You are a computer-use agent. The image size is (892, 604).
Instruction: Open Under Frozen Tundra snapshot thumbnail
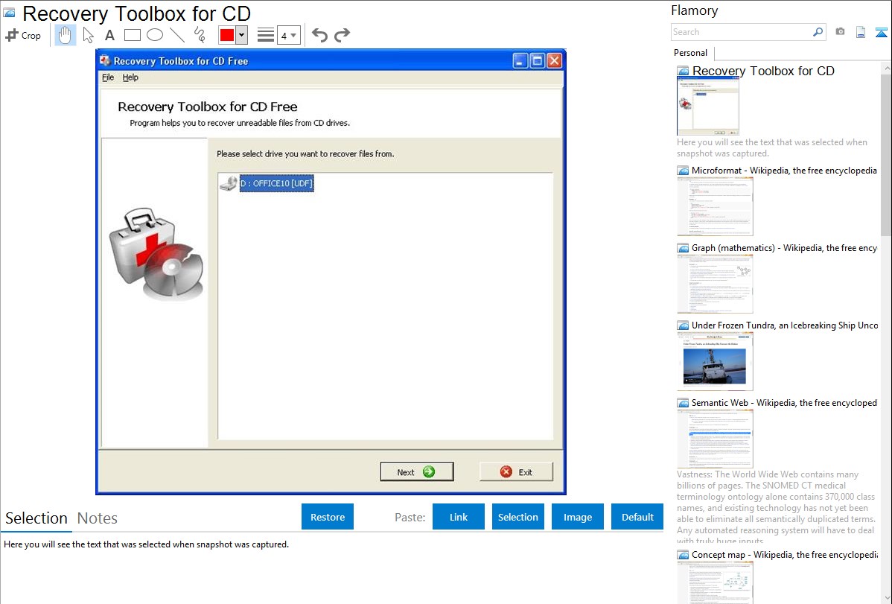point(715,361)
